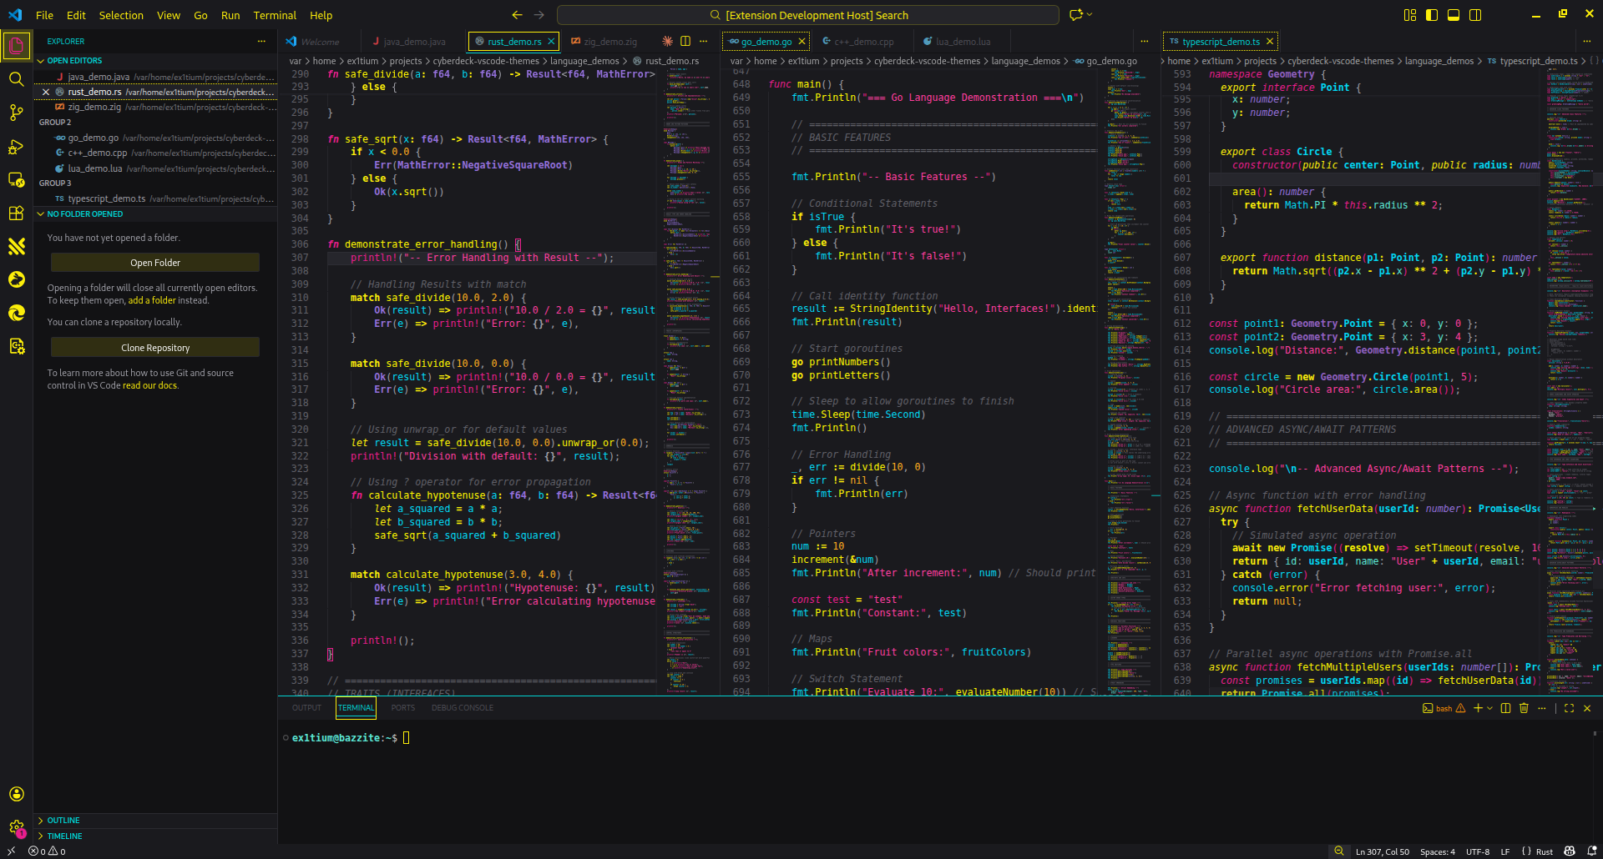This screenshot has height=859, width=1603.
Task: Switch to the OUTPUT panel tab
Action: pyautogui.click(x=306, y=707)
